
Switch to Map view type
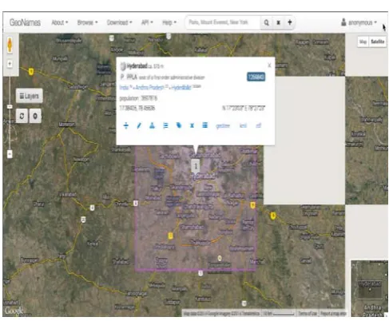click(x=363, y=42)
